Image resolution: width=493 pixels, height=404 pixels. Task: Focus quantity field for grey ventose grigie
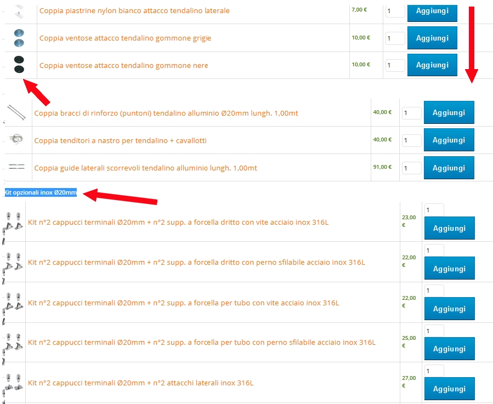[x=395, y=38]
